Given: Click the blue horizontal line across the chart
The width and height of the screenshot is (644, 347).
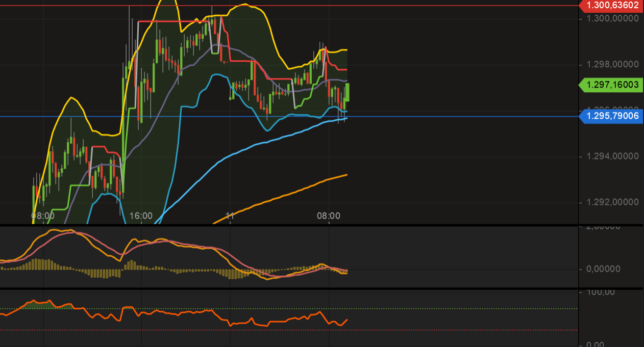Looking at the screenshot, I should [459, 117].
